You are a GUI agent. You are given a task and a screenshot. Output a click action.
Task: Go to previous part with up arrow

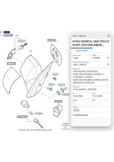pyautogui.click(x=99, y=36)
